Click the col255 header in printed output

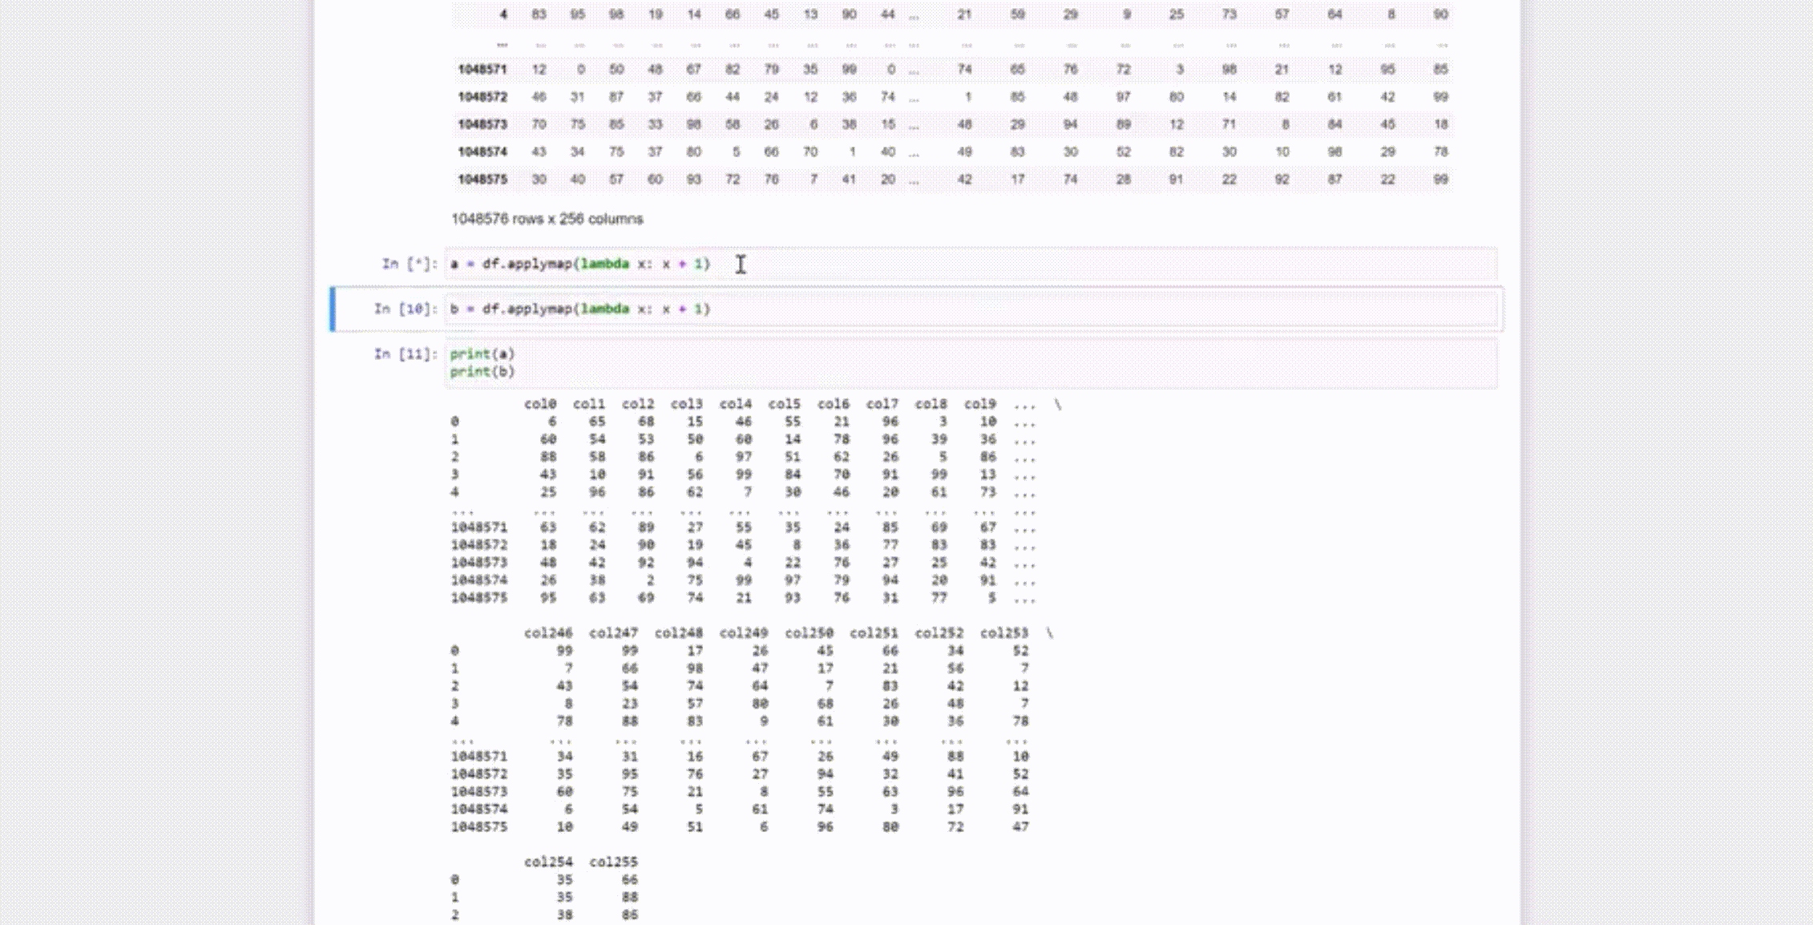coord(613,862)
